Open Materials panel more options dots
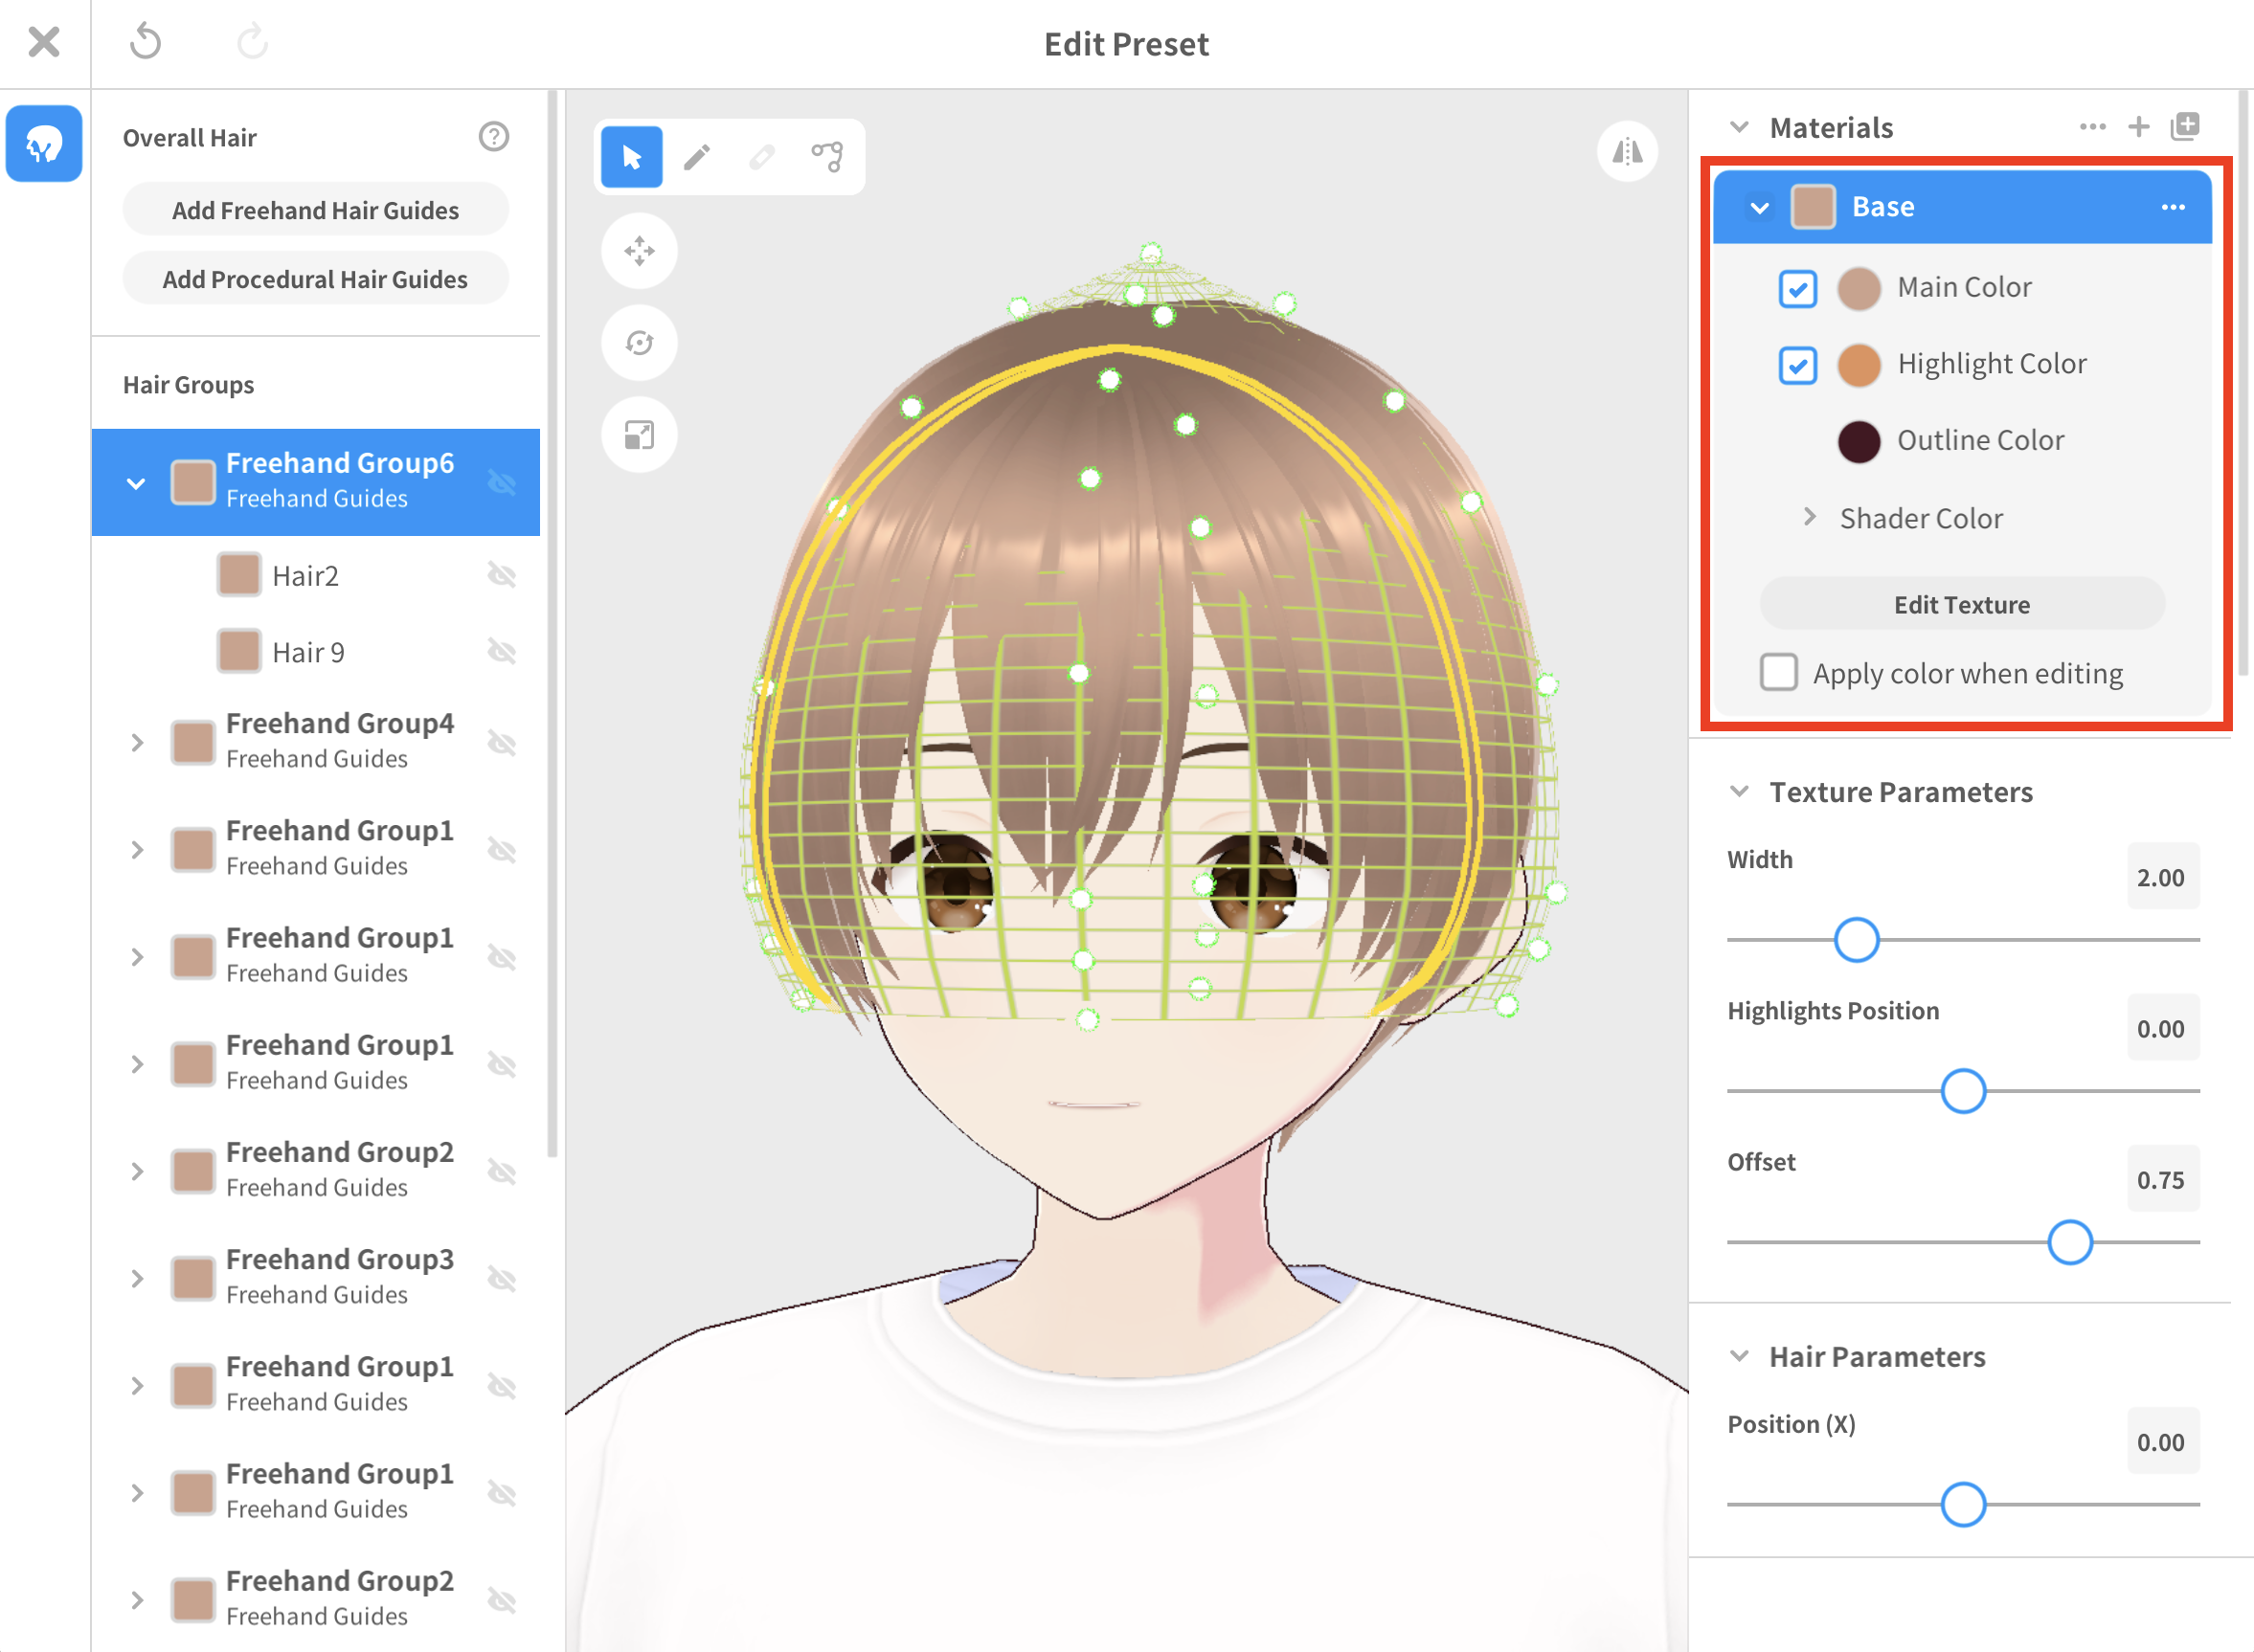This screenshot has height=1652, width=2254. pyautogui.click(x=2092, y=127)
